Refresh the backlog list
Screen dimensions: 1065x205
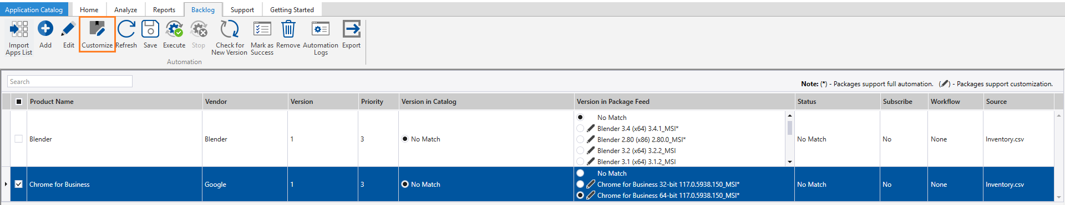[x=126, y=29]
